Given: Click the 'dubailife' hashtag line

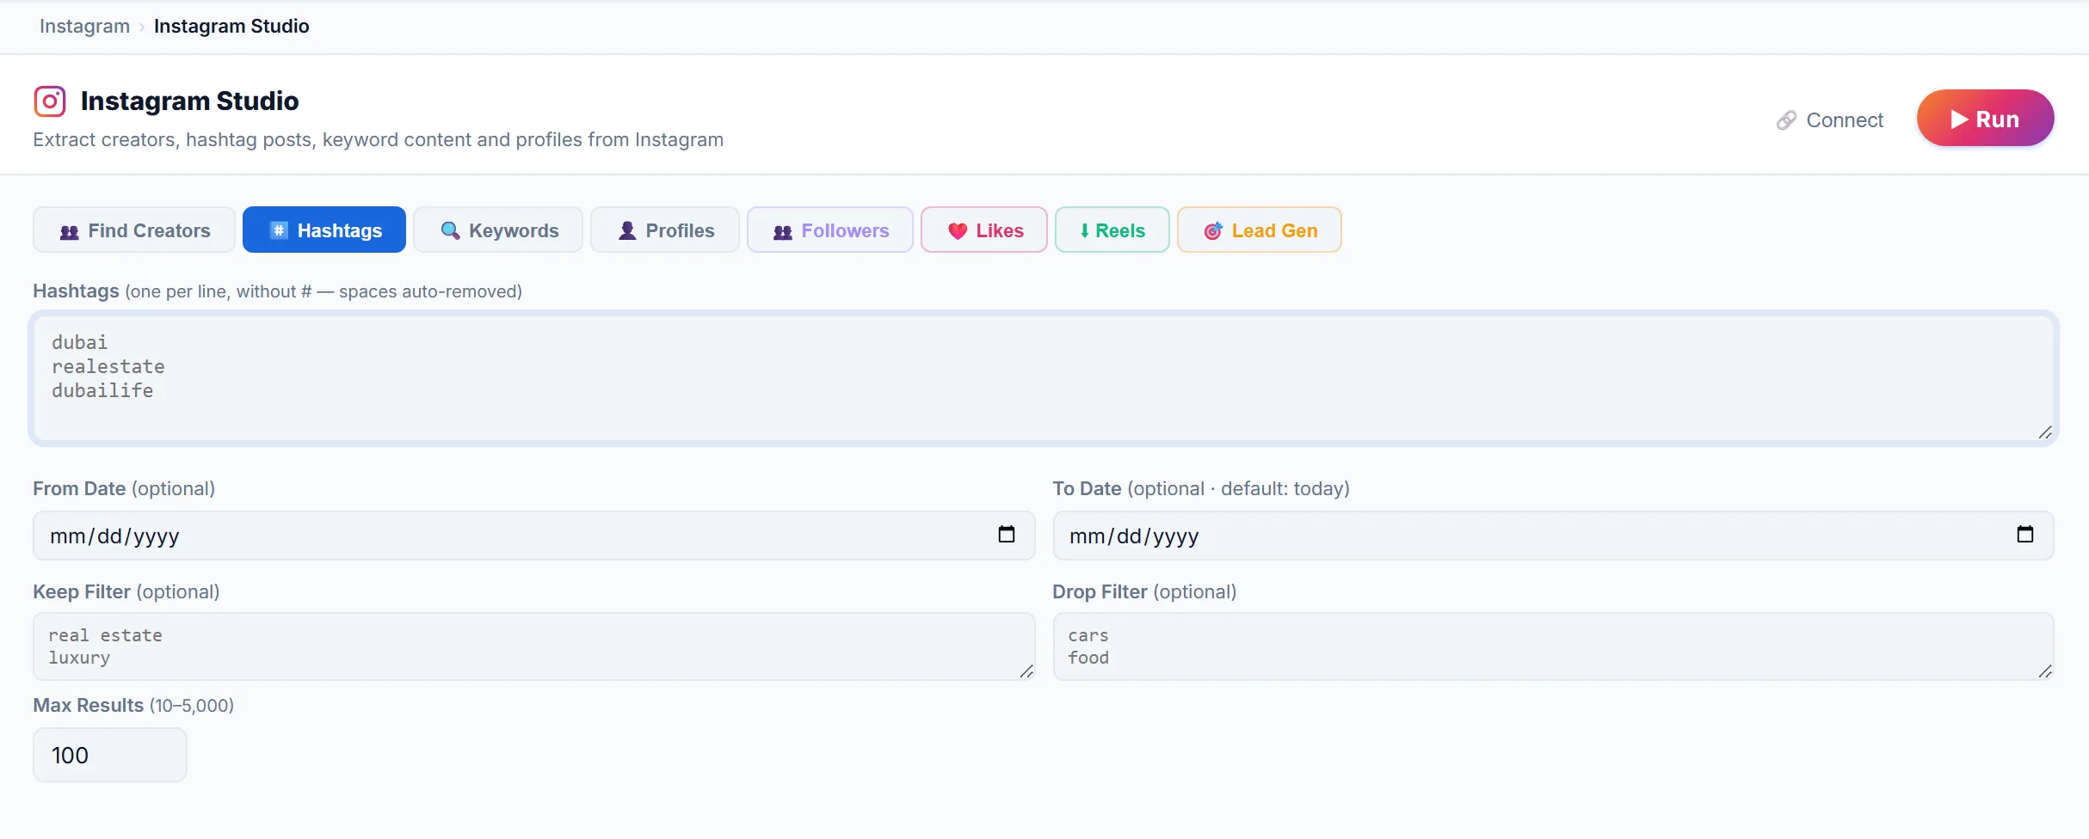Looking at the screenshot, I should (x=102, y=390).
